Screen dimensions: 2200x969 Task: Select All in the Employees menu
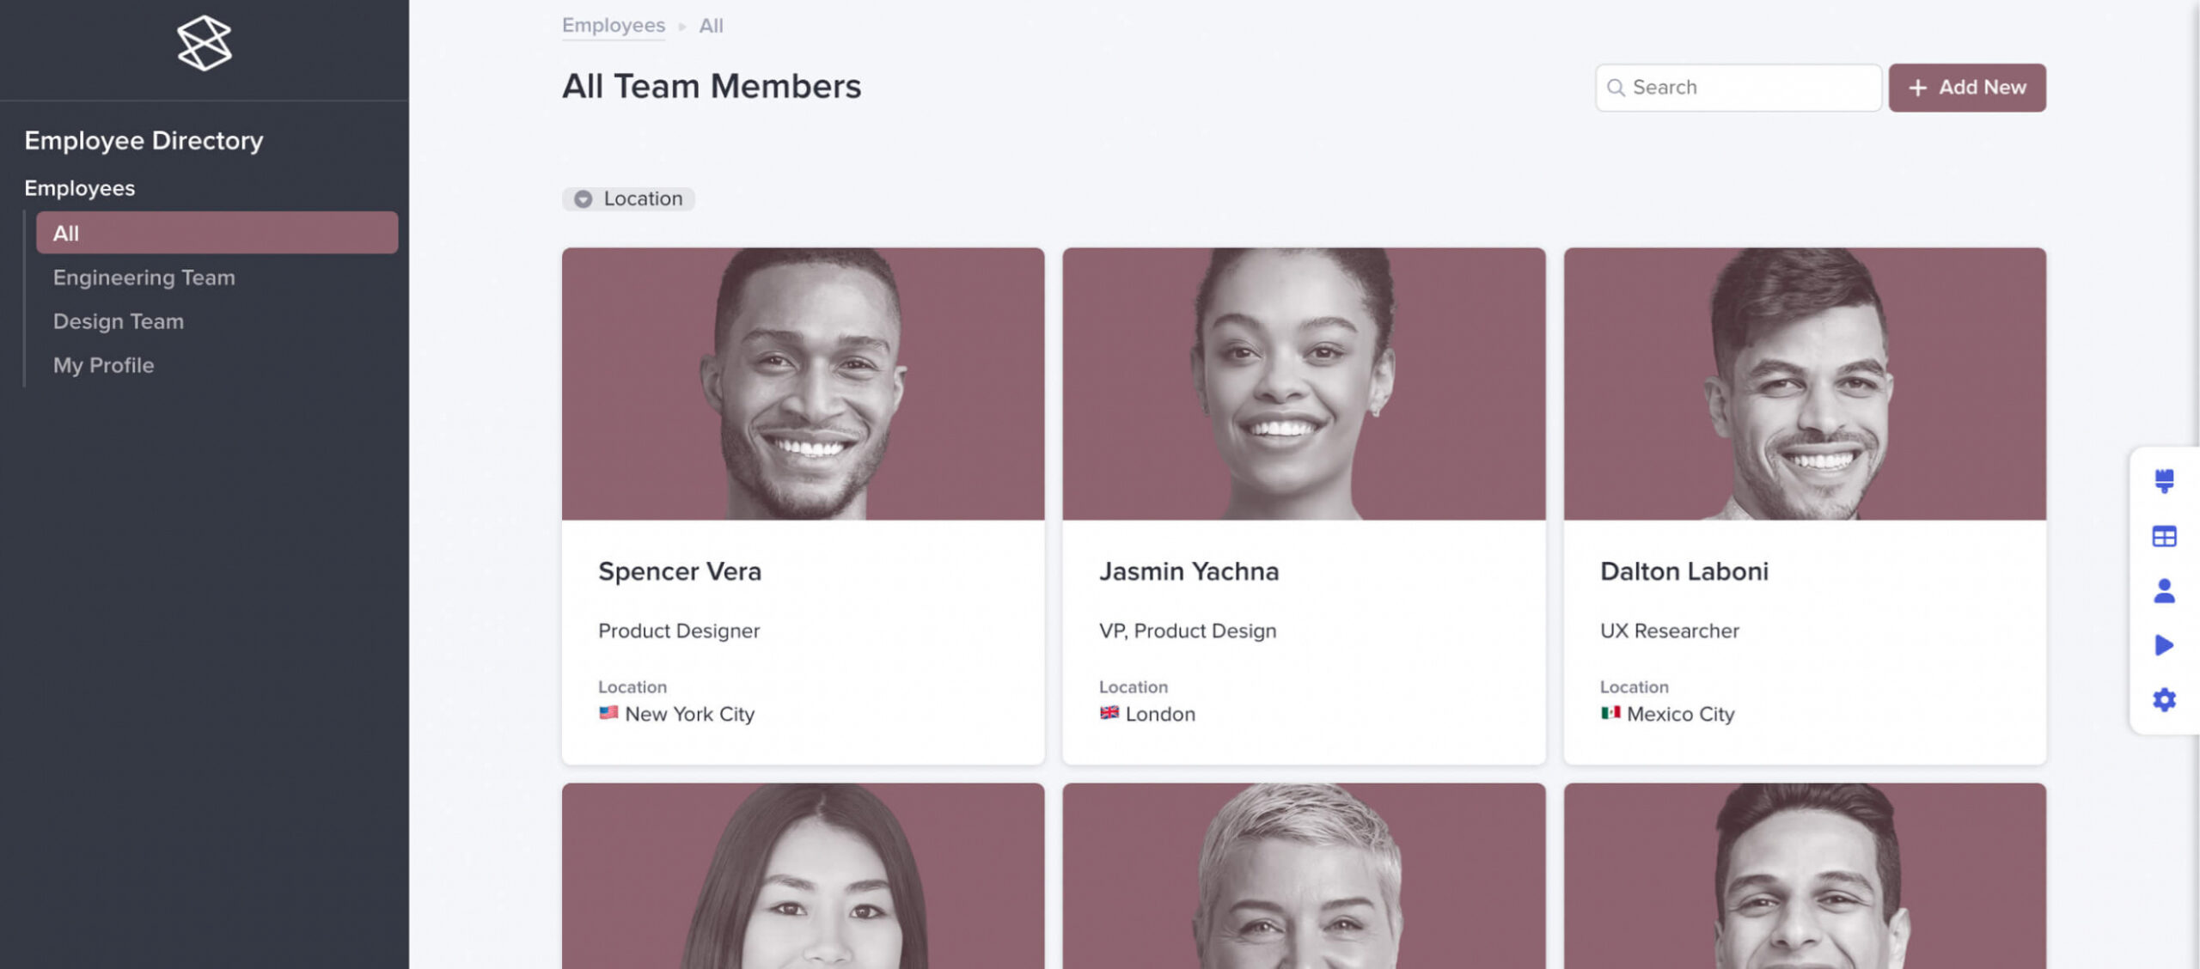(x=217, y=233)
